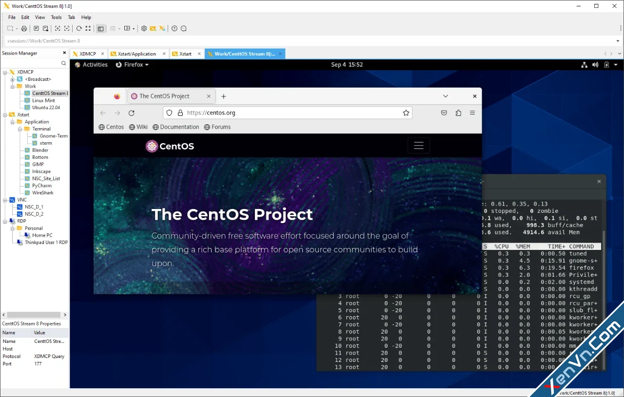Click the full screen icon in the toolbar
Screen dimensions: 624x397
[x=88, y=29]
